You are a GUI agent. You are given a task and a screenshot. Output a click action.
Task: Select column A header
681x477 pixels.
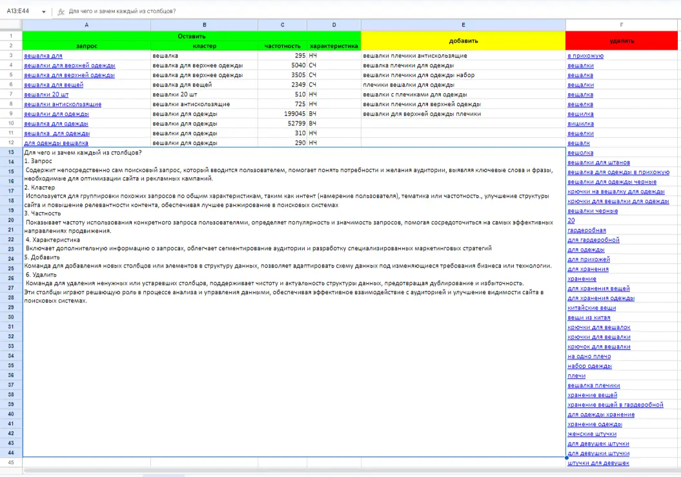pos(86,25)
